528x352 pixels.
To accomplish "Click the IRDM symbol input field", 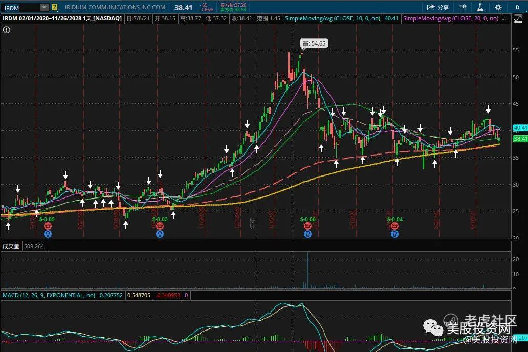I will 21,7.
